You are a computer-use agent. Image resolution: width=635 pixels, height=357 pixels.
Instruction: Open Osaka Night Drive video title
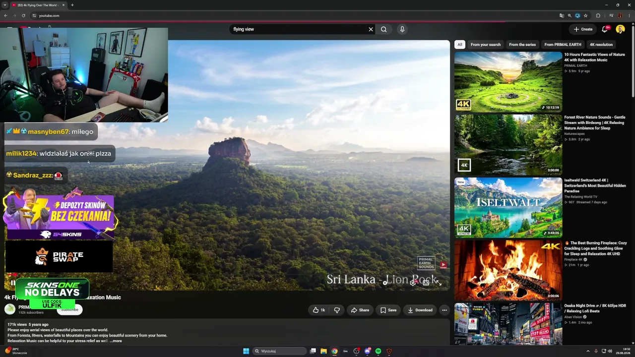(595, 308)
